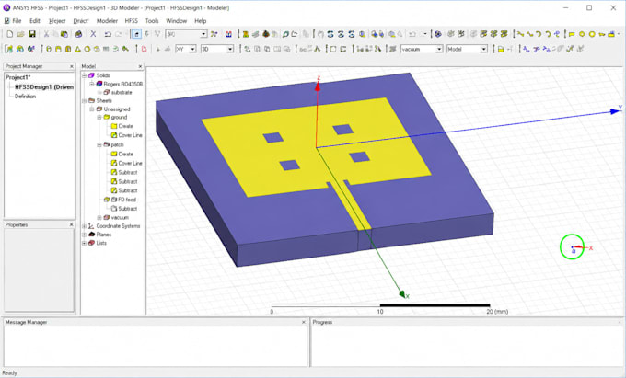Click the Cut scissors icon
Screen dimensions: 626x378
coord(46,34)
